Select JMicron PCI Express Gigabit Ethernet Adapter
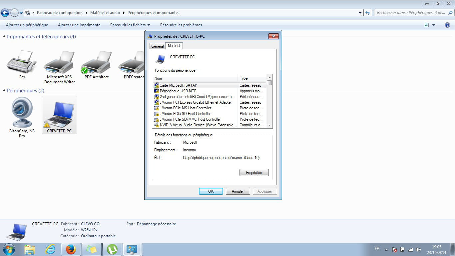The image size is (455, 256). pyautogui.click(x=210, y=102)
